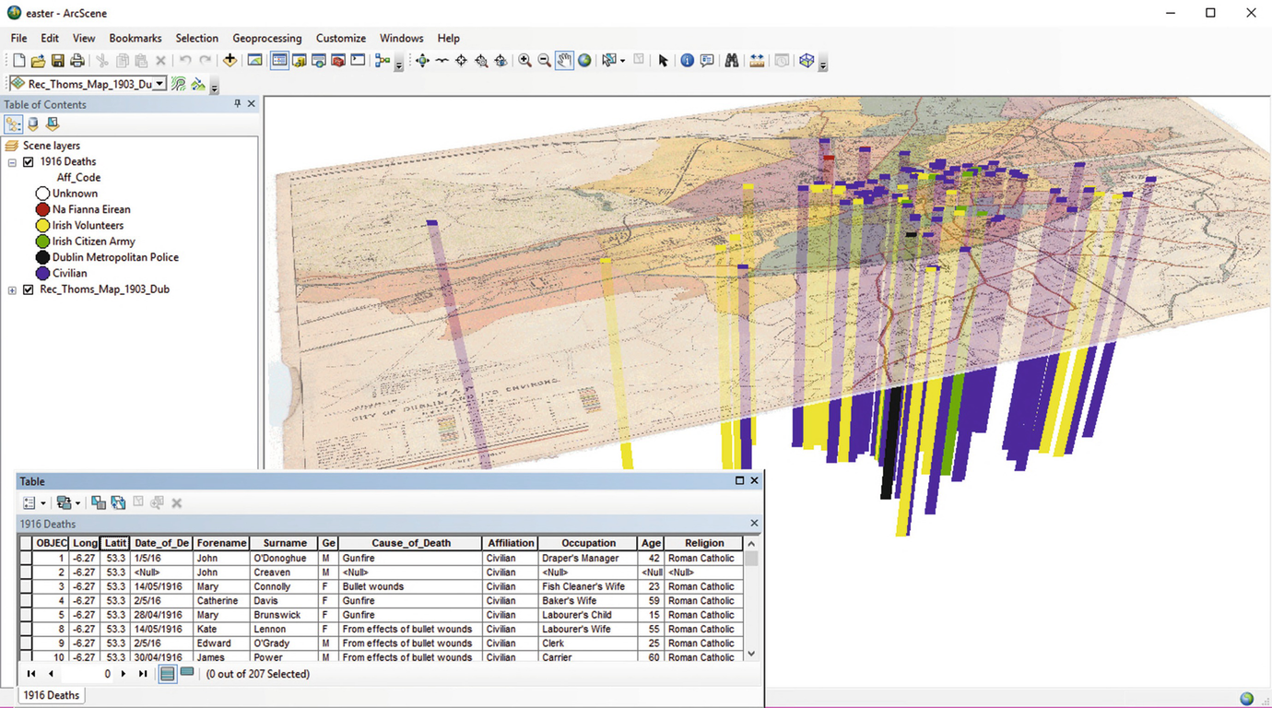Open the Python window
Image resolution: width=1272 pixels, height=708 pixels.
tap(358, 61)
